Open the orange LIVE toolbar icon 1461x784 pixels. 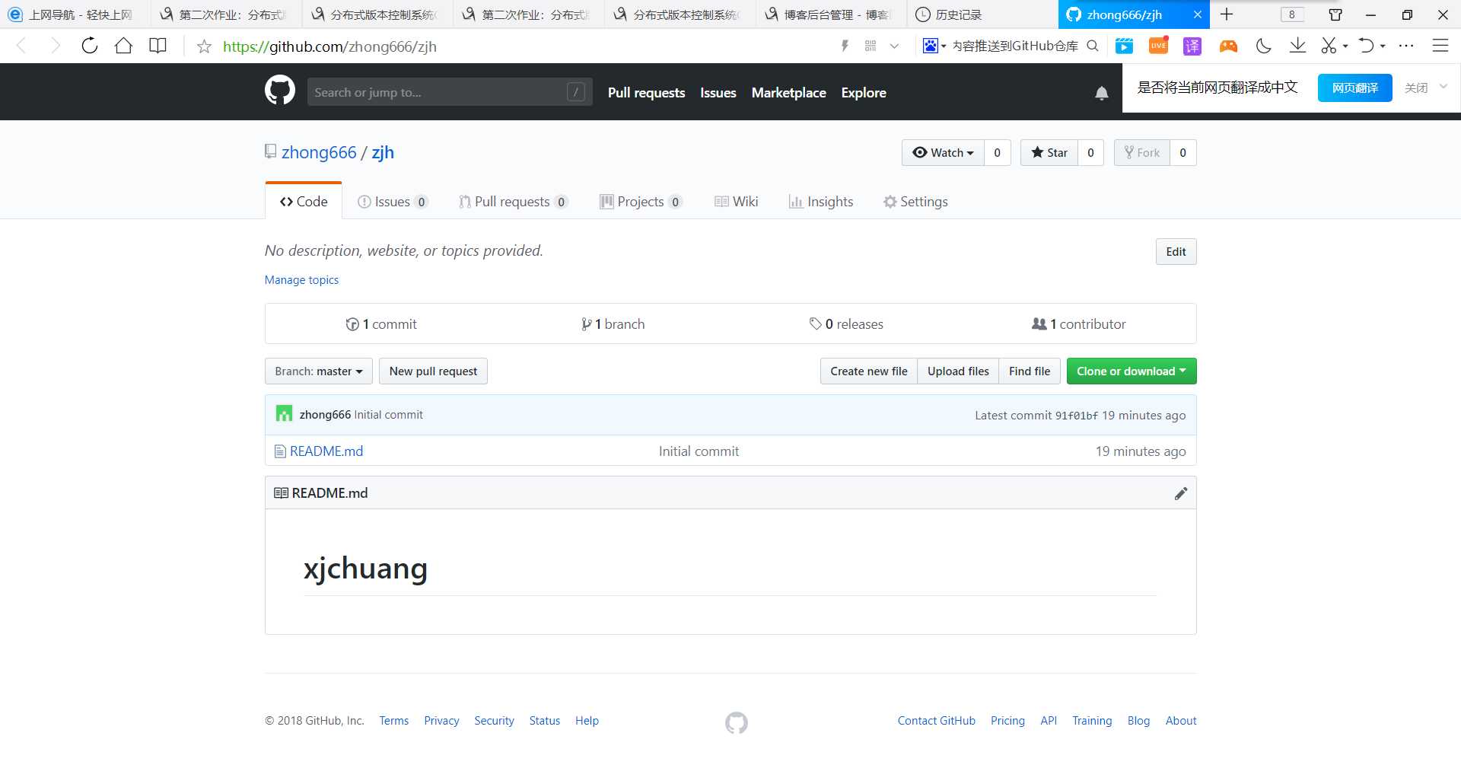tap(1158, 46)
